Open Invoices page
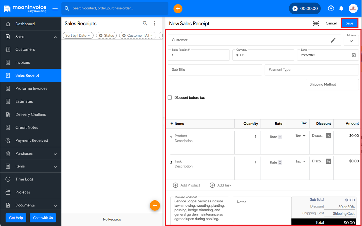This screenshot has width=362, height=226. click(31, 63)
